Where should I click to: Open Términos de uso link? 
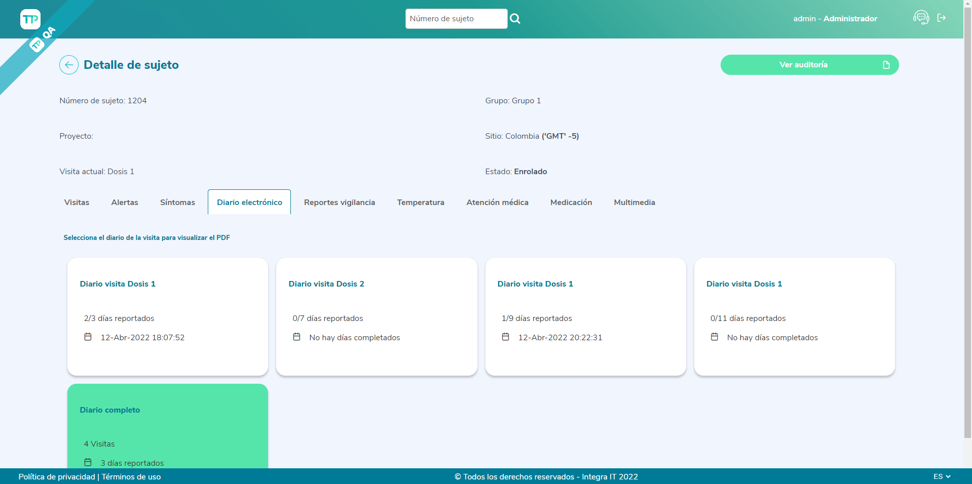(131, 477)
